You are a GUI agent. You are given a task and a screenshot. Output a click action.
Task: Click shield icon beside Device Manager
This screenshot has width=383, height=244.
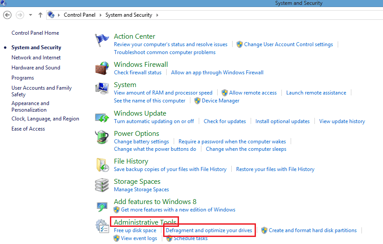pyautogui.click(x=197, y=101)
